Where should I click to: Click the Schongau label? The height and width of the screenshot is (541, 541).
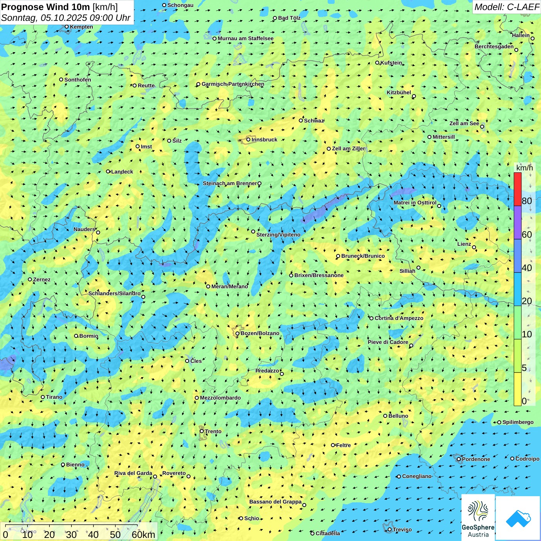click(180, 5)
